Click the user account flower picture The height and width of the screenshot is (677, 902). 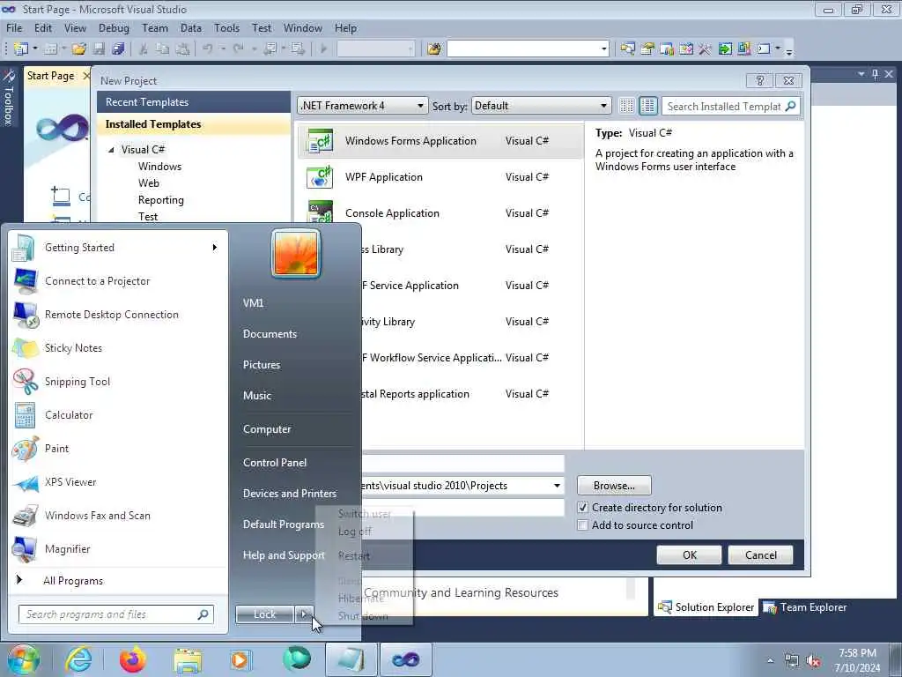tap(296, 253)
